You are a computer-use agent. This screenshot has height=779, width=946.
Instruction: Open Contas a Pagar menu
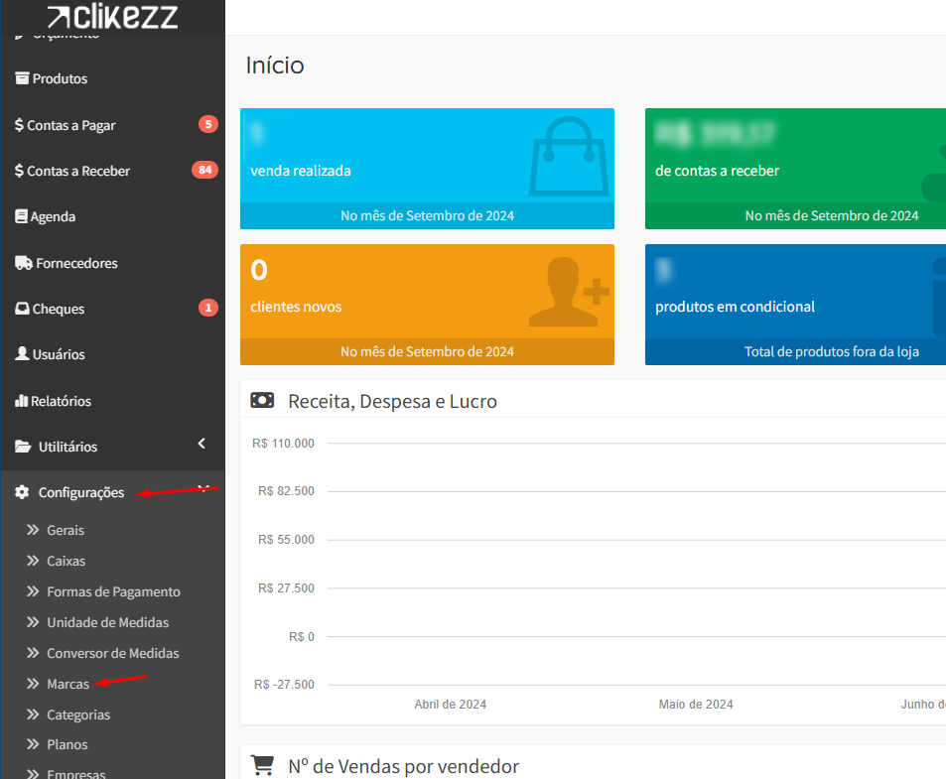(70, 125)
